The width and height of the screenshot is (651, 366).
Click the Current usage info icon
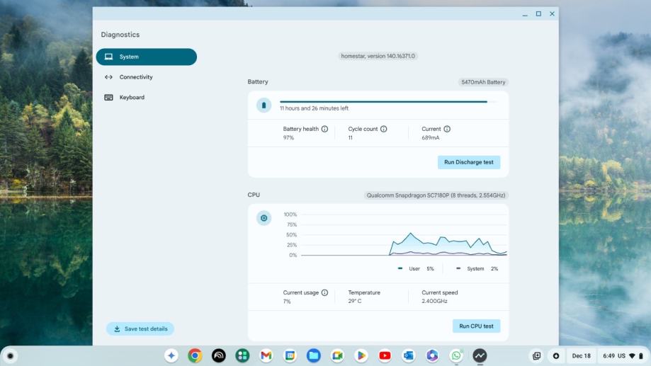324,292
